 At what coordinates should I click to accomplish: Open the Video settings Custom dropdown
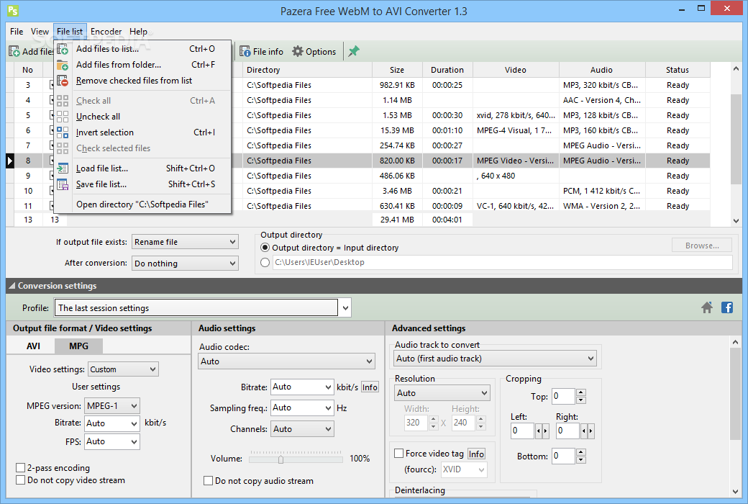[x=123, y=369]
